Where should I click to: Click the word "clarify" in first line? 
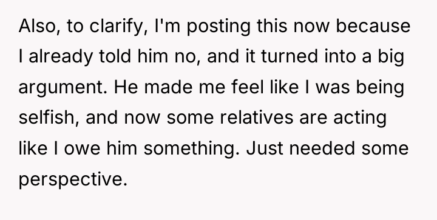coord(119,27)
